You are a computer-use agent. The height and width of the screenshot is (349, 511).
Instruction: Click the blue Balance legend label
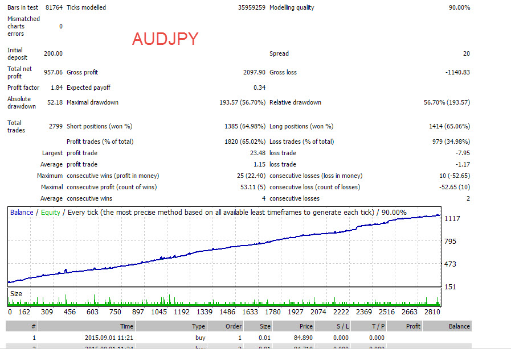click(22, 213)
